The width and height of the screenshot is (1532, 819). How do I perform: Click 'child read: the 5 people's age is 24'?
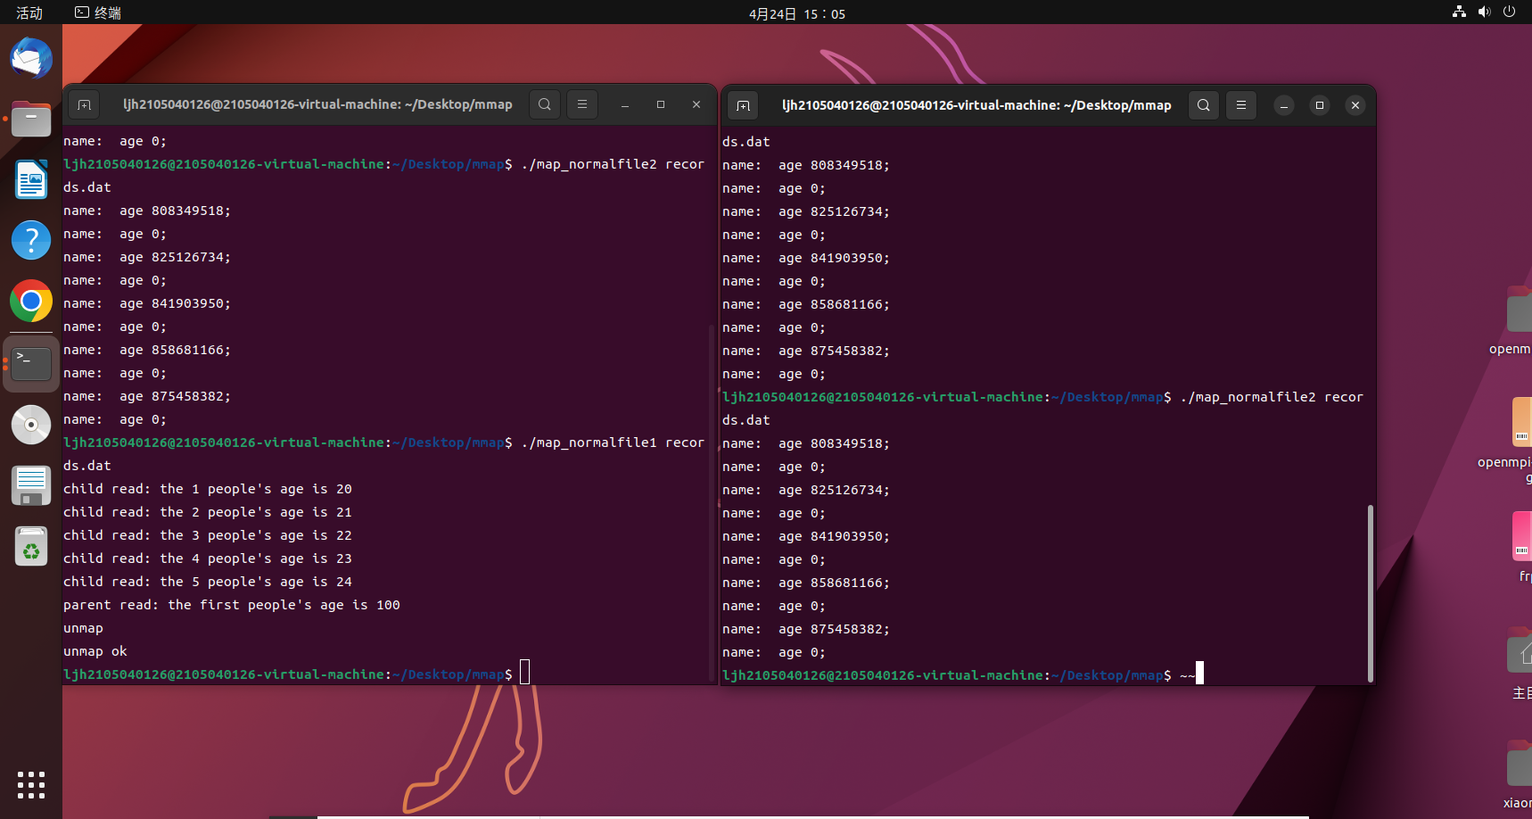(208, 582)
